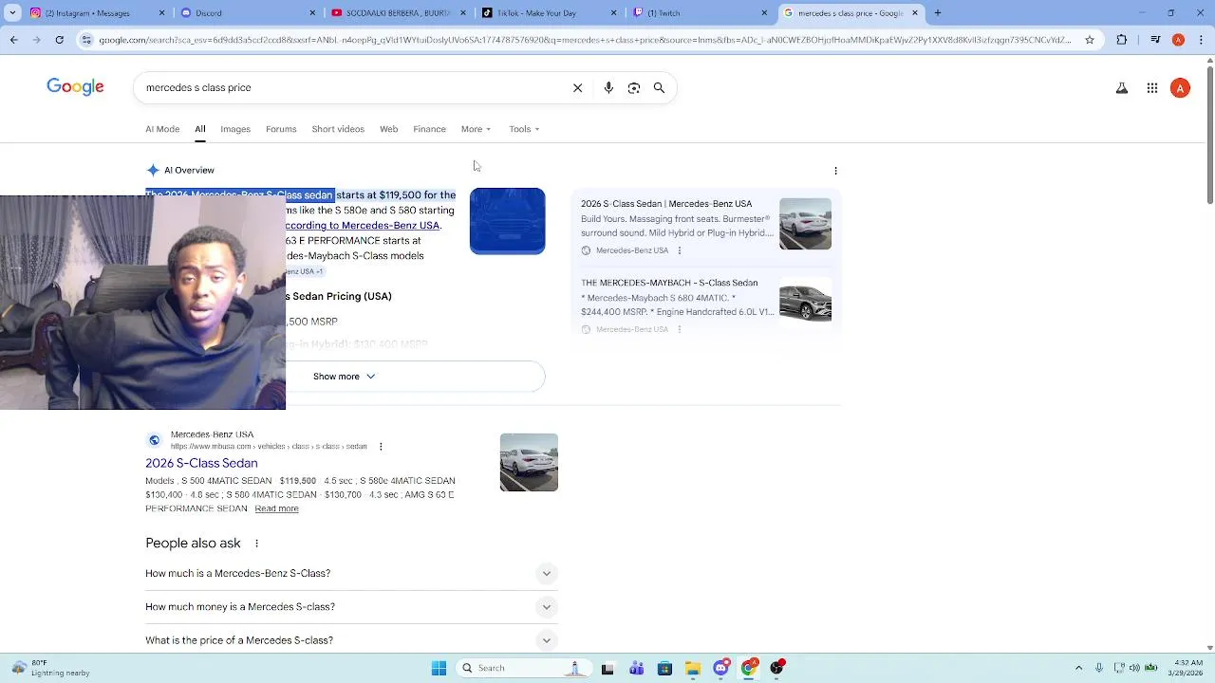
Task: Switch to Images results
Action: (x=235, y=129)
